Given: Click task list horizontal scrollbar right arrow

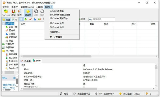Looking at the screenshot, I should (157, 56).
